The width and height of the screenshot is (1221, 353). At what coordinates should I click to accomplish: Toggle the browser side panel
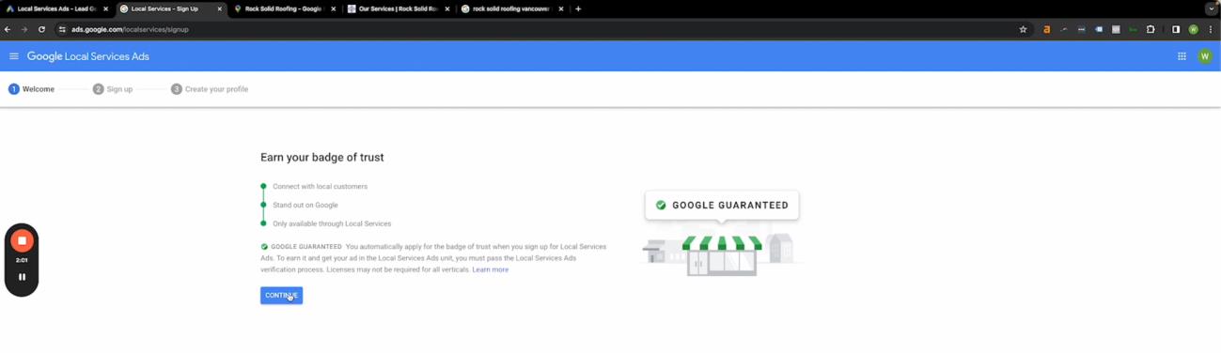coord(1176,29)
